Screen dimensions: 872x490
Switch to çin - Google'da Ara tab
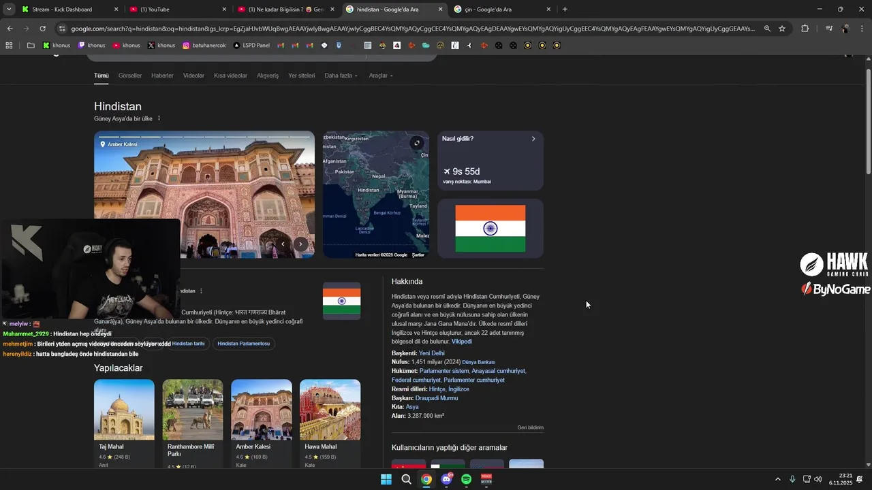tap(503, 10)
